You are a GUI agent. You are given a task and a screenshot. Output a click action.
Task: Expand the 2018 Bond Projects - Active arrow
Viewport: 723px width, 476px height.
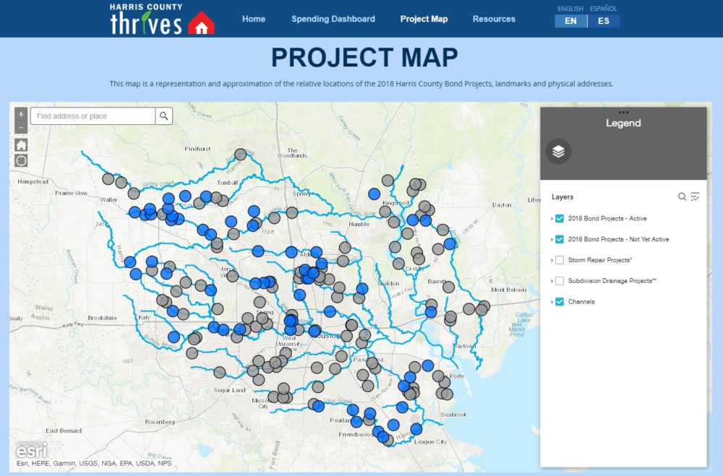[x=552, y=219]
